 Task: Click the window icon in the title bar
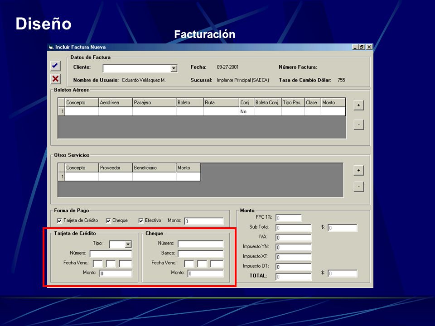point(51,48)
